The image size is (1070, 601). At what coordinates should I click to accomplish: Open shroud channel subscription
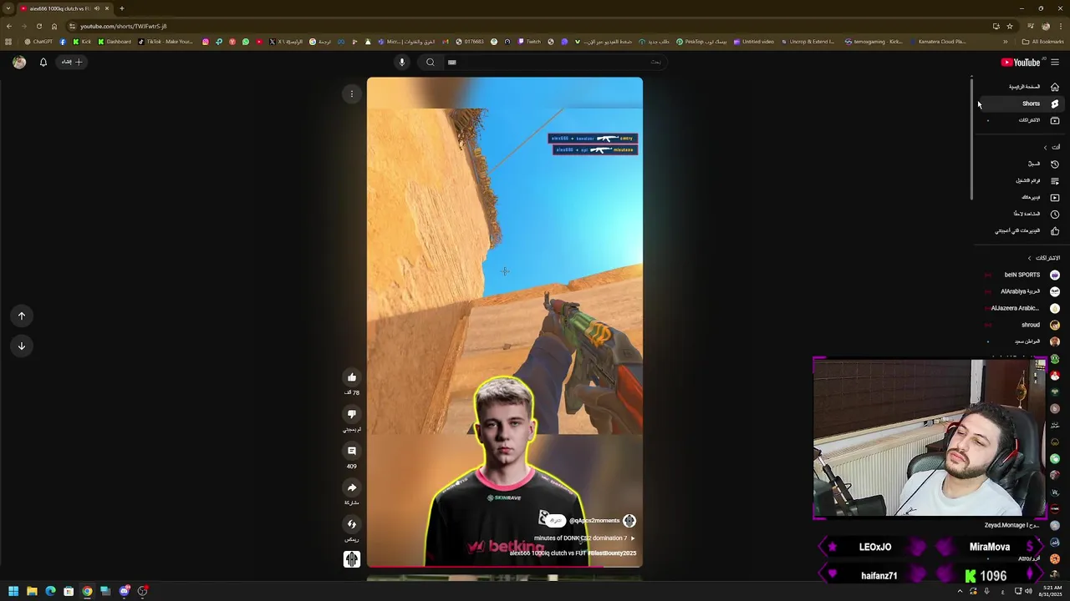click(x=1022, y=325)
